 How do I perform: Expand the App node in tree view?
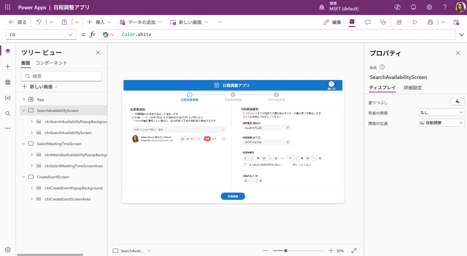[x=24, y=99]
